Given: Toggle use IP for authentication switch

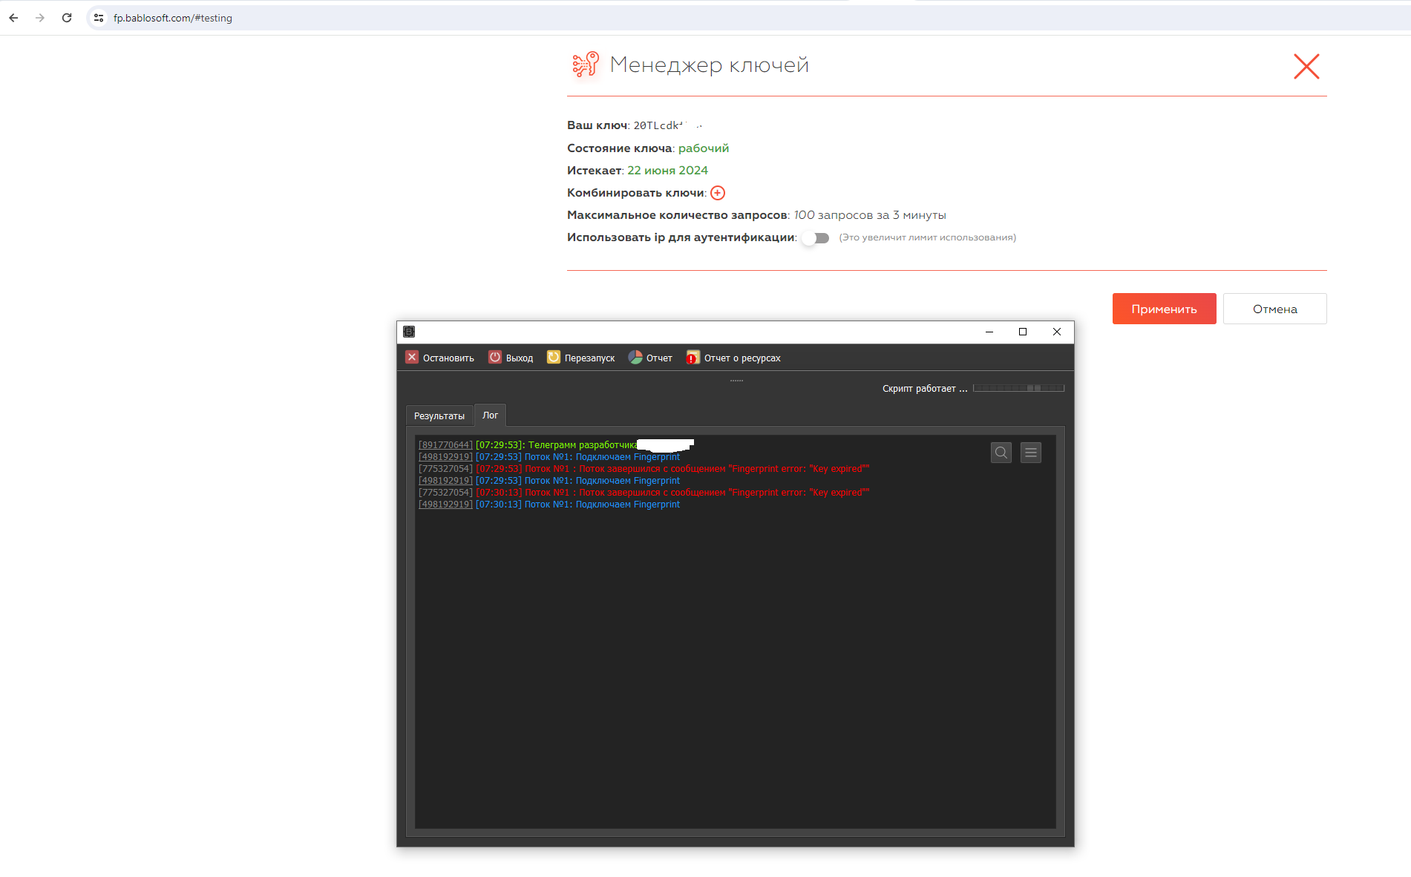Looking at the screenshot, I should [816, 238].
